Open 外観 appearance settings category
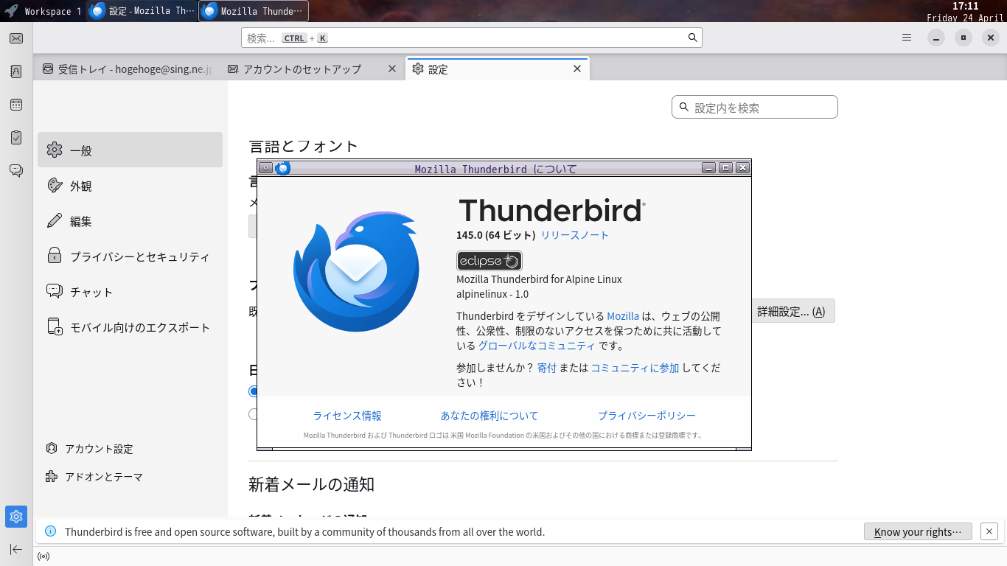 130,186
